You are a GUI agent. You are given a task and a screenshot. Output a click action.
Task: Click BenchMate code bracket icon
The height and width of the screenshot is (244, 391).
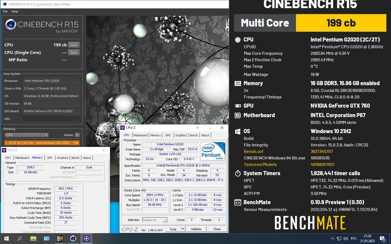[x=238, y=203]
